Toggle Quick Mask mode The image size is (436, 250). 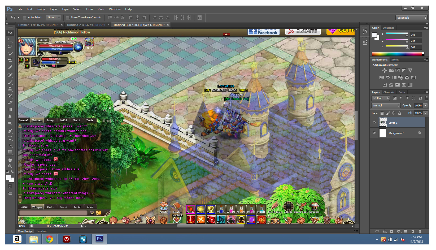coord(10,187)
